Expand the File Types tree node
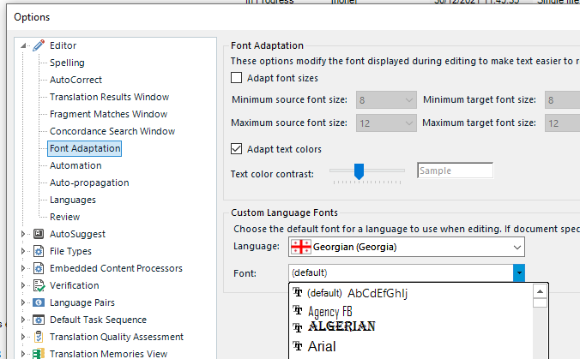The height and width of the screenshot is (359, 580). point(23,251)
